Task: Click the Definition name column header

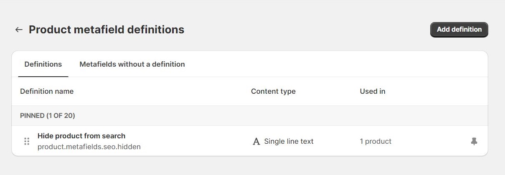Action: point(47,91)
